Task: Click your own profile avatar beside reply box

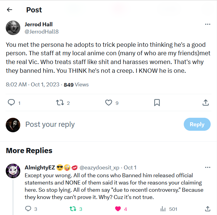Action: click(13, 125)
